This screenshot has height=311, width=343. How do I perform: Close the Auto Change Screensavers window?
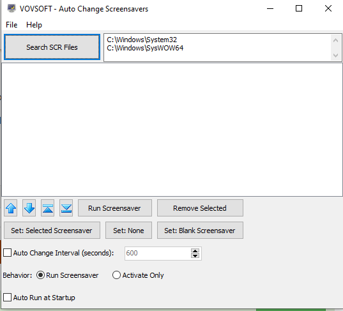[328, 8]
